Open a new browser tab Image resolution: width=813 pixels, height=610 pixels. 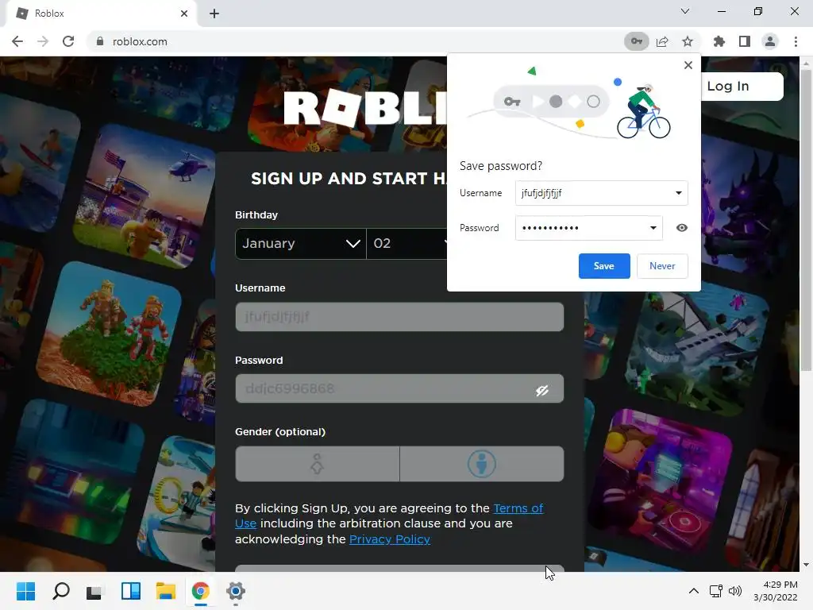tap(214, 14)
